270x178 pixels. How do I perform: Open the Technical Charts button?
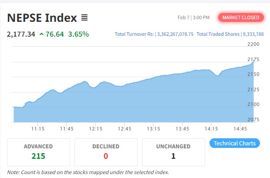tap(235, 144)
